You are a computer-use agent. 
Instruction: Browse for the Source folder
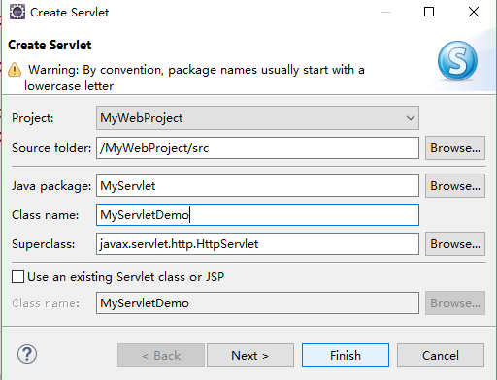pyautogui.click(x=455, y=148)
